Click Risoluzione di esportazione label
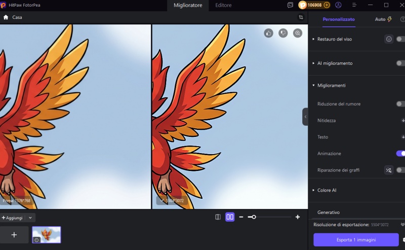This screenshot has height=250, width=405. [x=341, y=224]
